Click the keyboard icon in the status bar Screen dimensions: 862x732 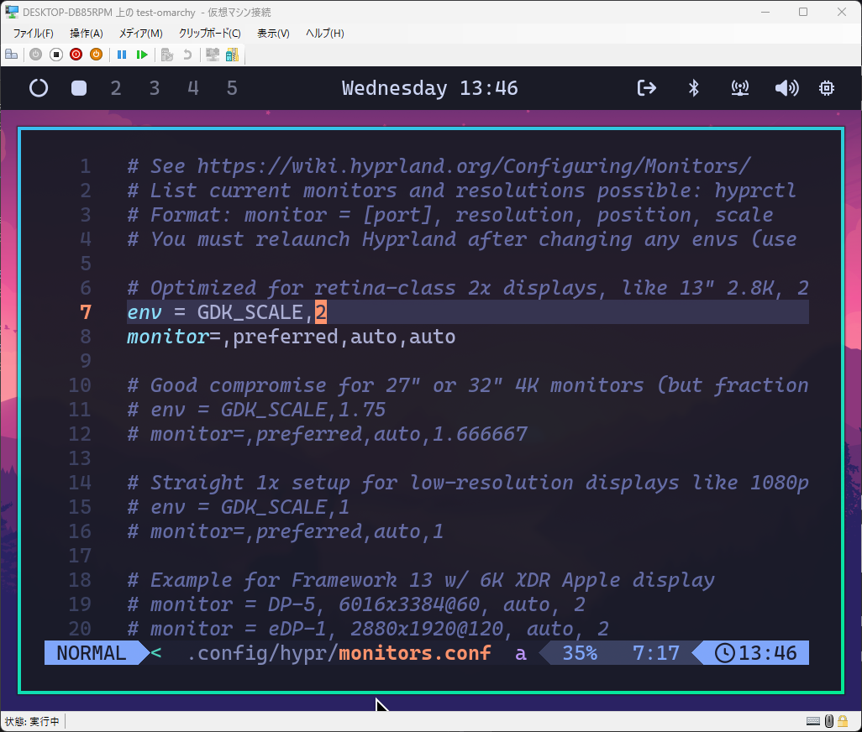tap(813, 721)
